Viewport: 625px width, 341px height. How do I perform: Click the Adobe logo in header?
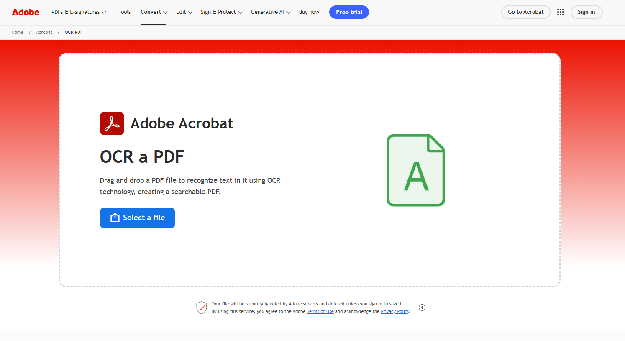26,12
